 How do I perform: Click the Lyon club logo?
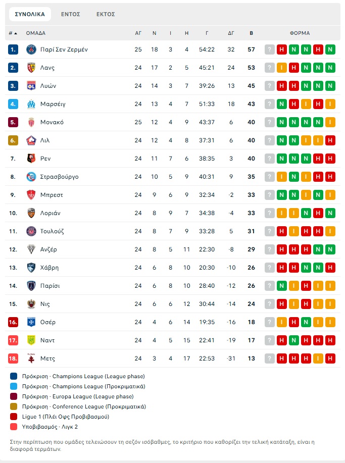31,86
